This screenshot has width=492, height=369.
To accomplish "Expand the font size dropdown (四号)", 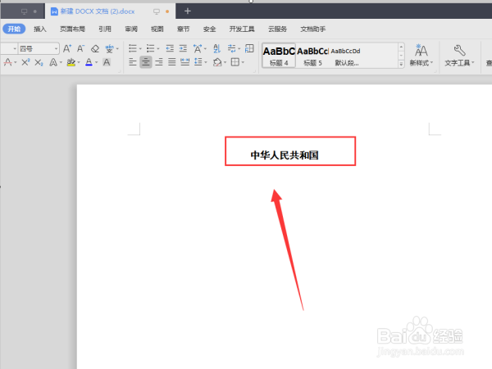I will [x=56, y=49].
